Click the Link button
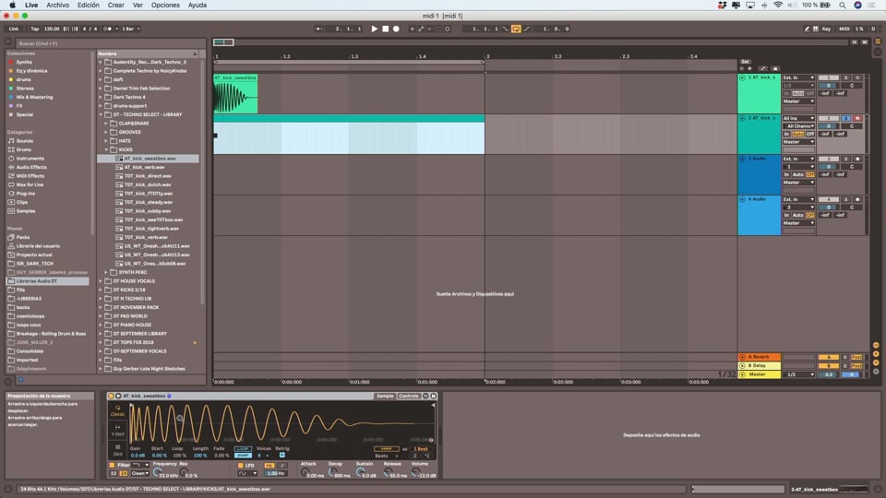Image resolution: width=886 pixels, height=498 pixels. point(14,29)
